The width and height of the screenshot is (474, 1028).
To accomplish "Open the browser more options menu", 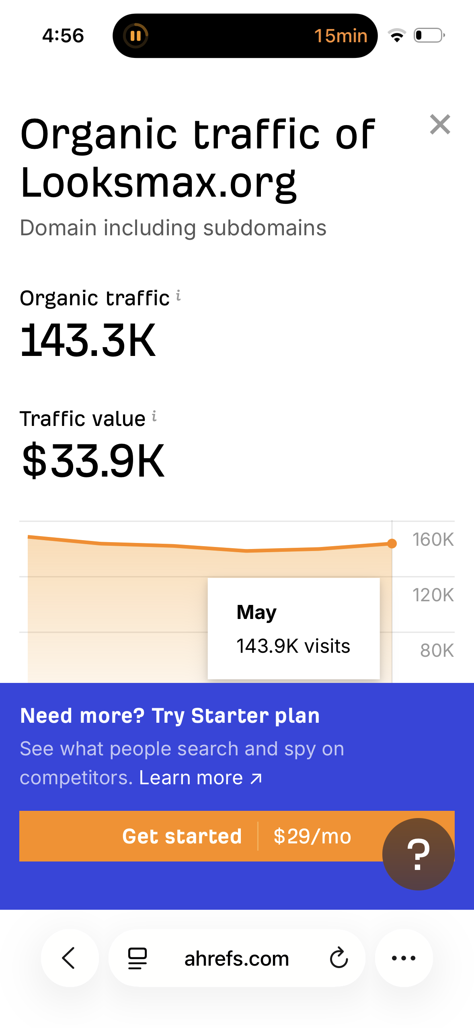I will (x=404, y=958).
